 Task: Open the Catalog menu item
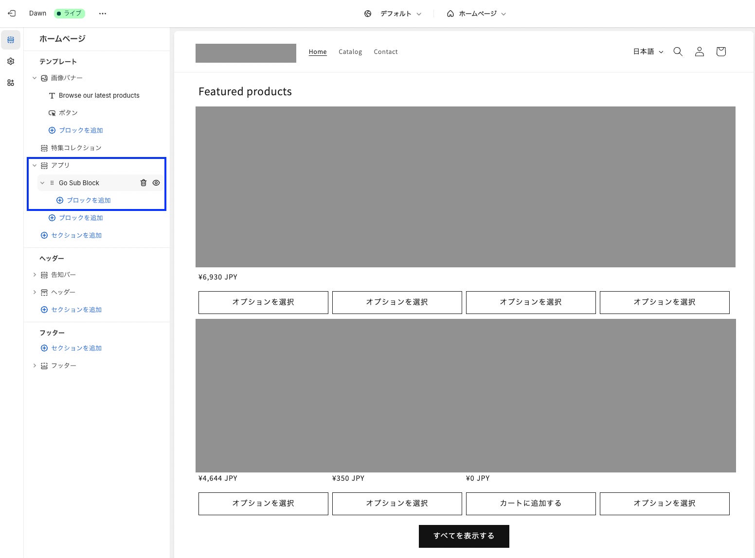click(350, 52)
